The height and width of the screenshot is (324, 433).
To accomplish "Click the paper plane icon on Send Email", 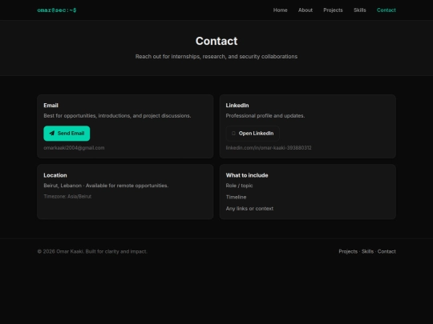I will click(51, 134).
